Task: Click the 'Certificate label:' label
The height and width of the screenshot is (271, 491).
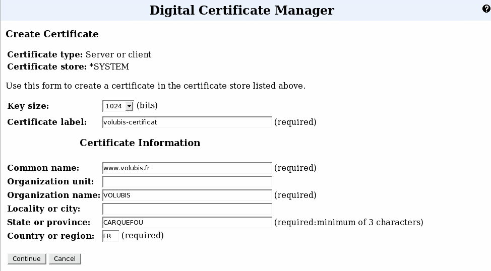Action: [x=47, y=122]
